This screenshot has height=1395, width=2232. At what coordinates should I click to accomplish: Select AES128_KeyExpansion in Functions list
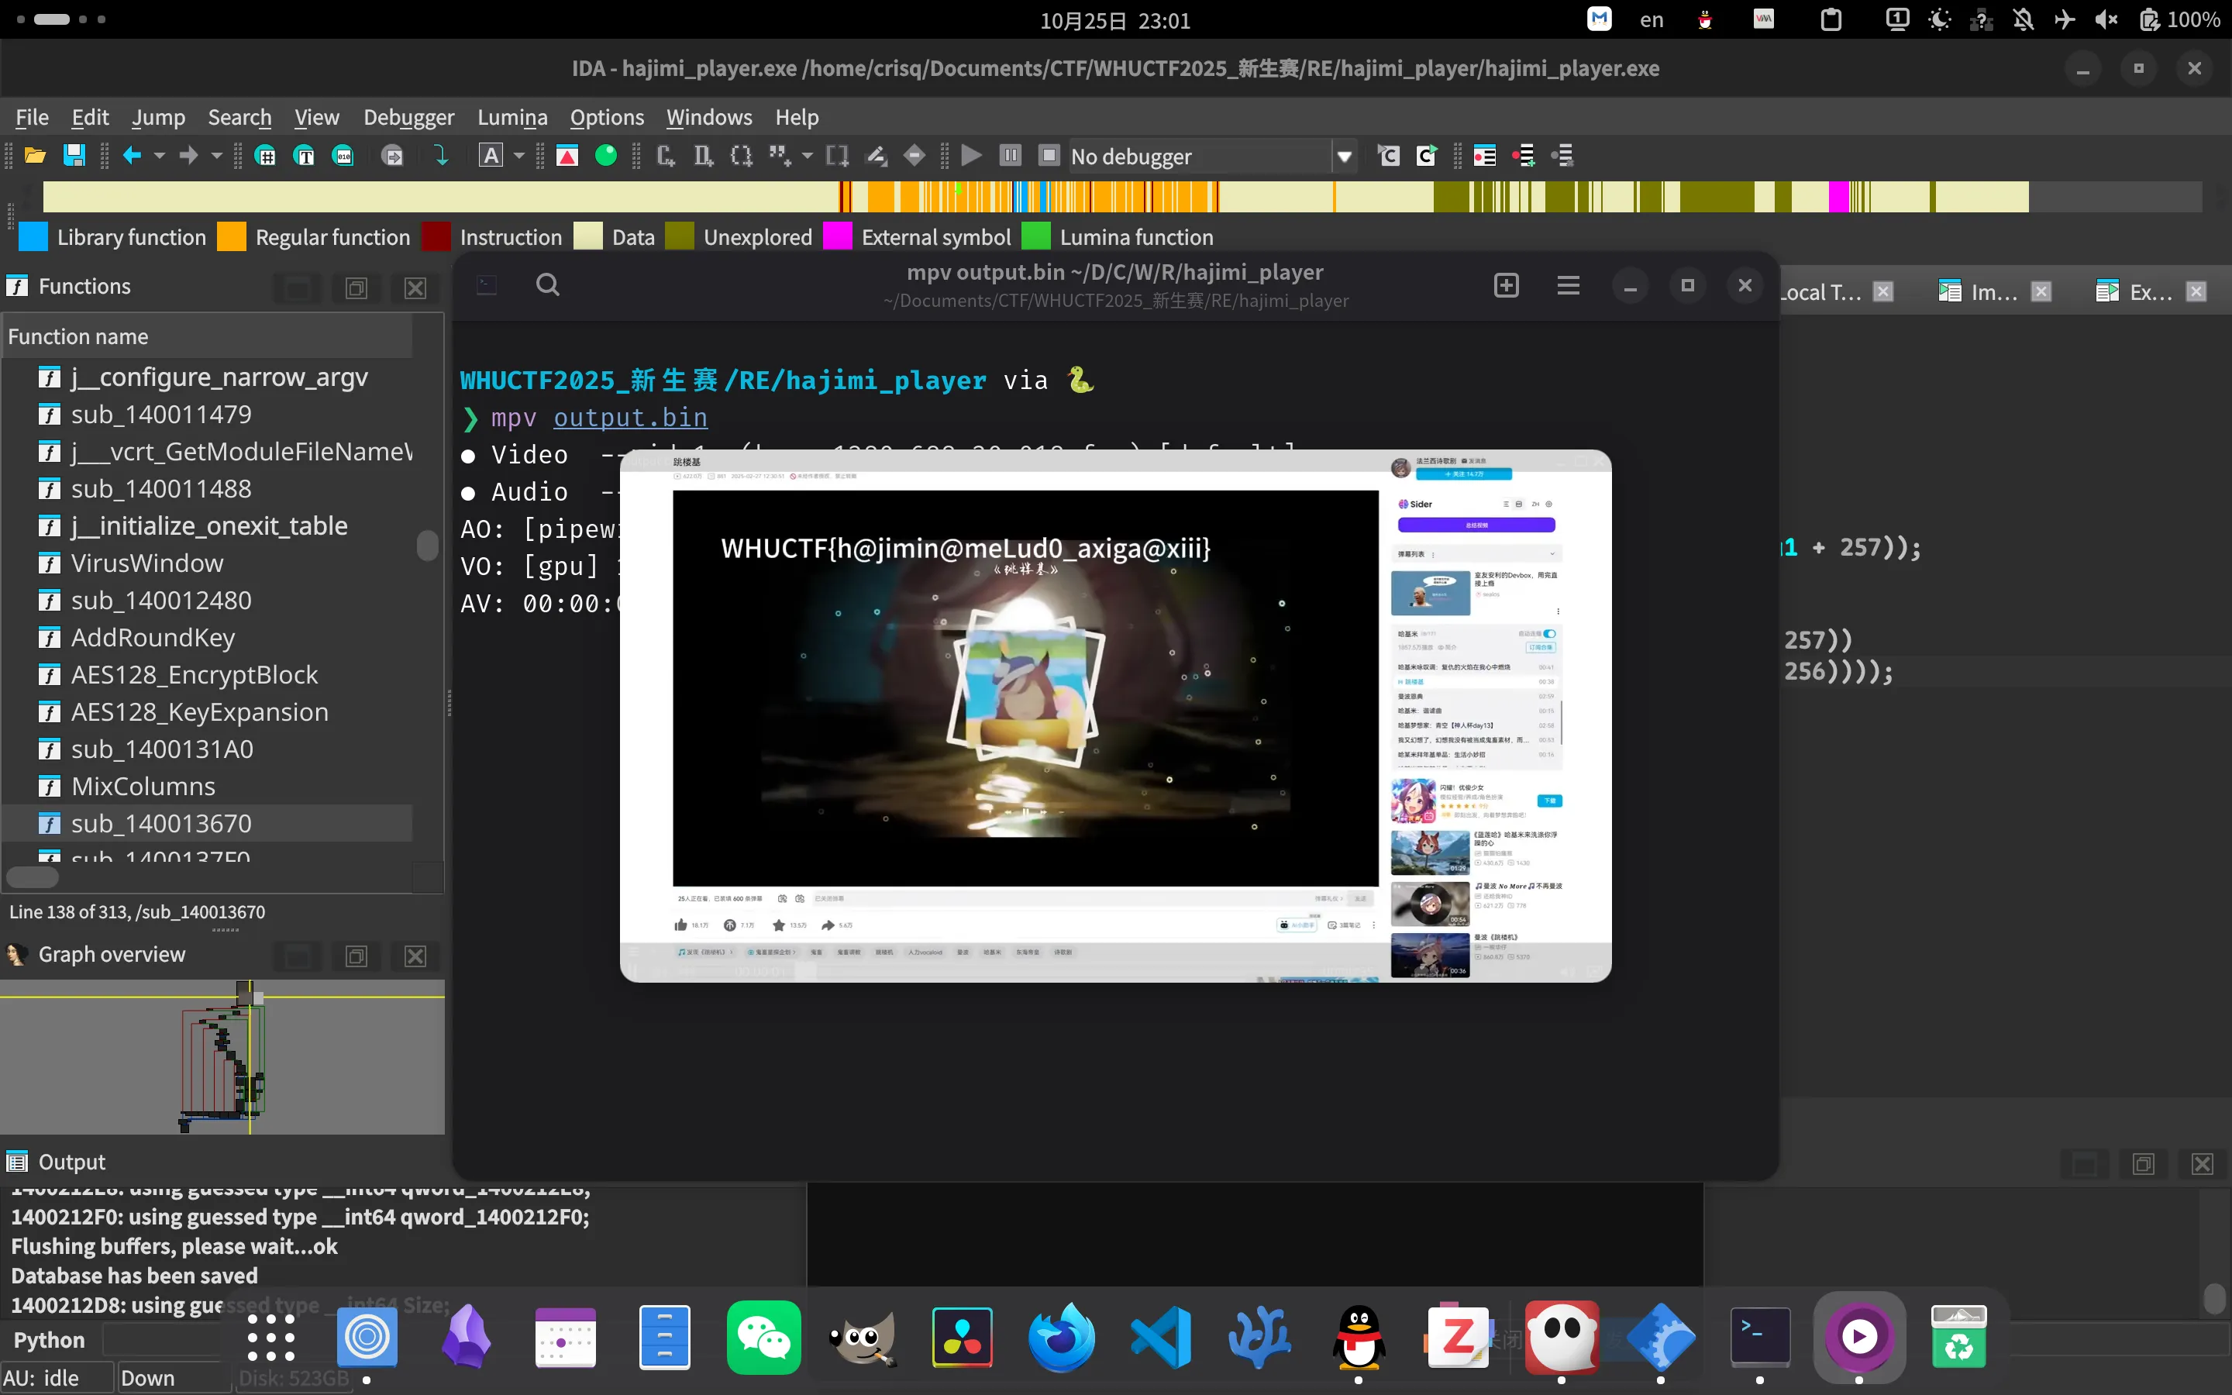point(199,711)
